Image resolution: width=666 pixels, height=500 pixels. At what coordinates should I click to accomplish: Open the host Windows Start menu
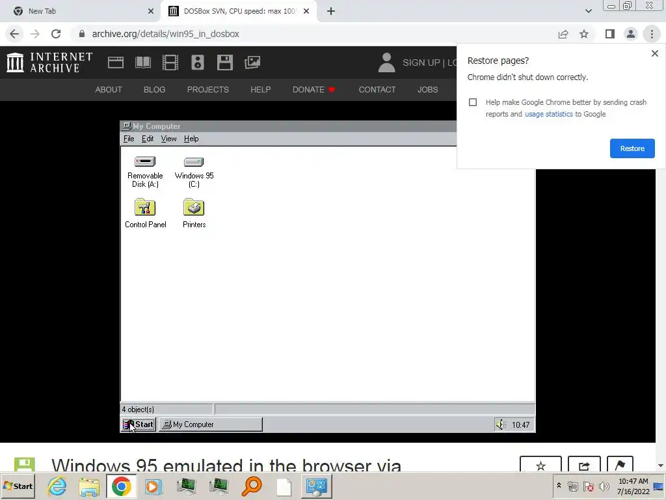coord(18,486)
